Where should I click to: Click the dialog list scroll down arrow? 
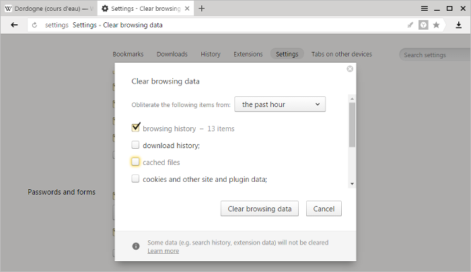click(352, 184)
